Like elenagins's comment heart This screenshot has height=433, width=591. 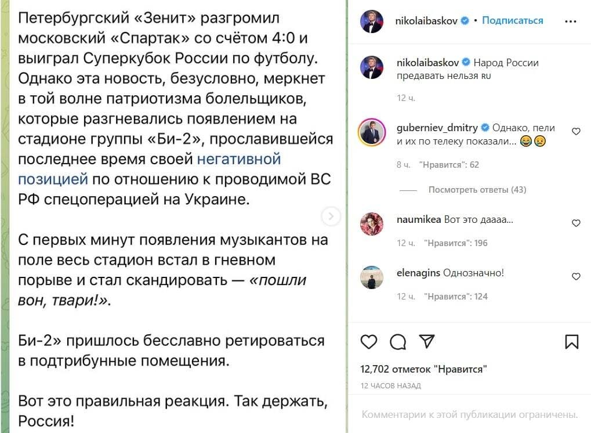click(x=576, y=276)
